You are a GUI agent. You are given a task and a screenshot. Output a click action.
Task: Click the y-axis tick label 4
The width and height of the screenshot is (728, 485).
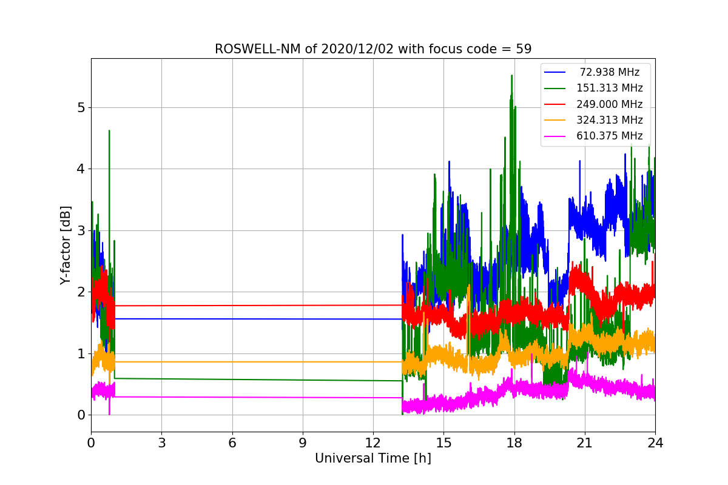[81, 169]
